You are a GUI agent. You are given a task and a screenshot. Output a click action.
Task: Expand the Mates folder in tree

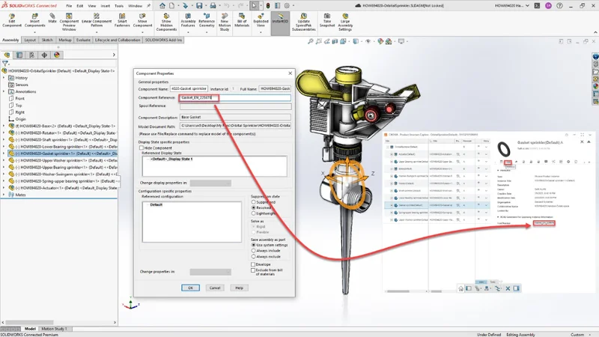4,195
